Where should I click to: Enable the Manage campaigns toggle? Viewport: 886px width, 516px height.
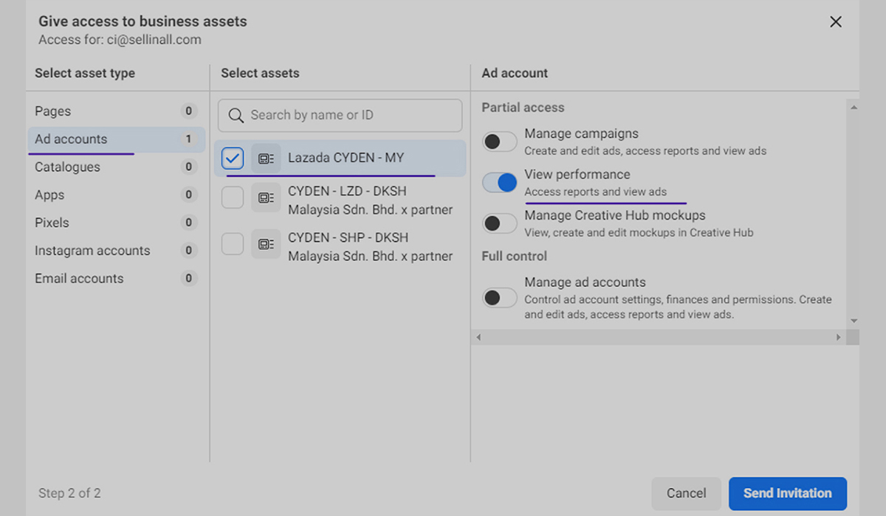coord(500,142)
